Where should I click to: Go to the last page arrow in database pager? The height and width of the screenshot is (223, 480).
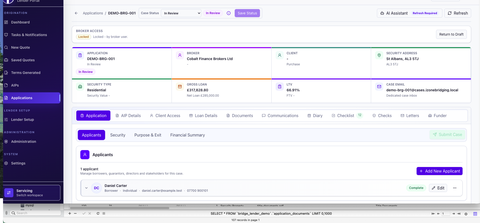pos(459,214)
